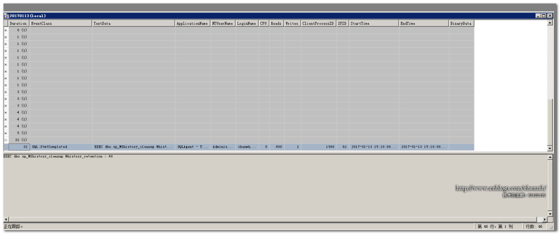This screenshot has width=560, height=234.
Task: Click the profiler icon in the 20170113 title bar
Action: pos(7,16)
